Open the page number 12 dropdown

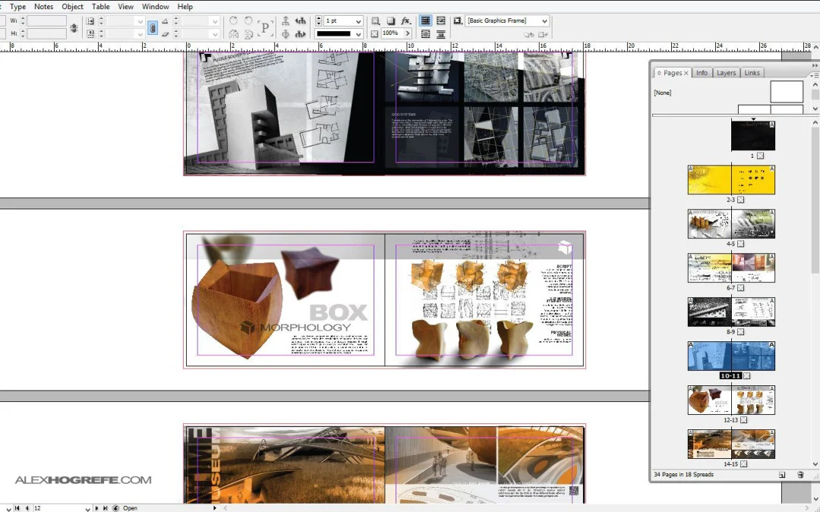tap(87, 508)
